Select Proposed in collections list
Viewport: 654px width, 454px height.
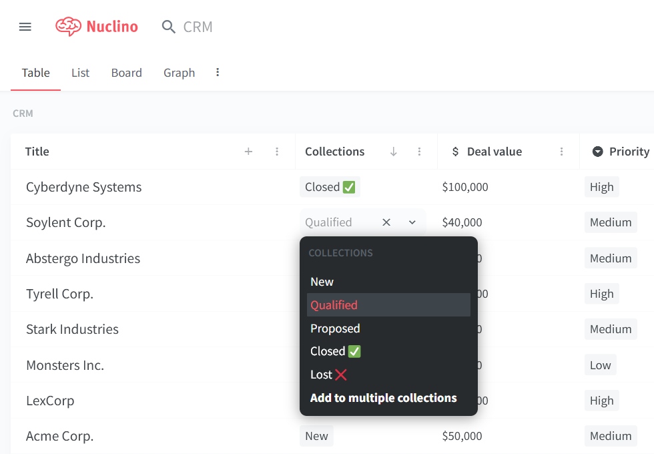coord(388,328)
